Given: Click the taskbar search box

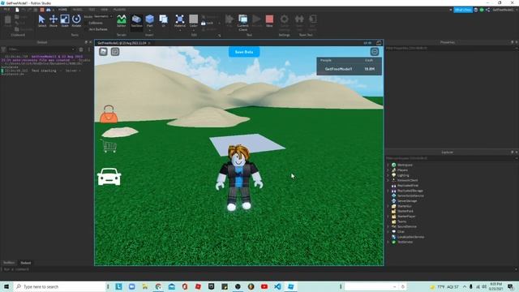Looking at the screenshot, I should (59, 286).
